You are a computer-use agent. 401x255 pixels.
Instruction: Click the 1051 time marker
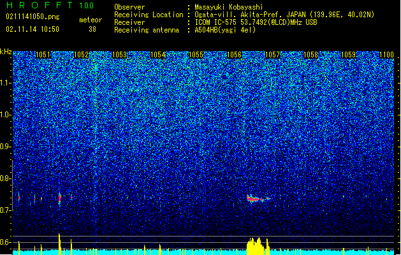(x=43, y=55)
